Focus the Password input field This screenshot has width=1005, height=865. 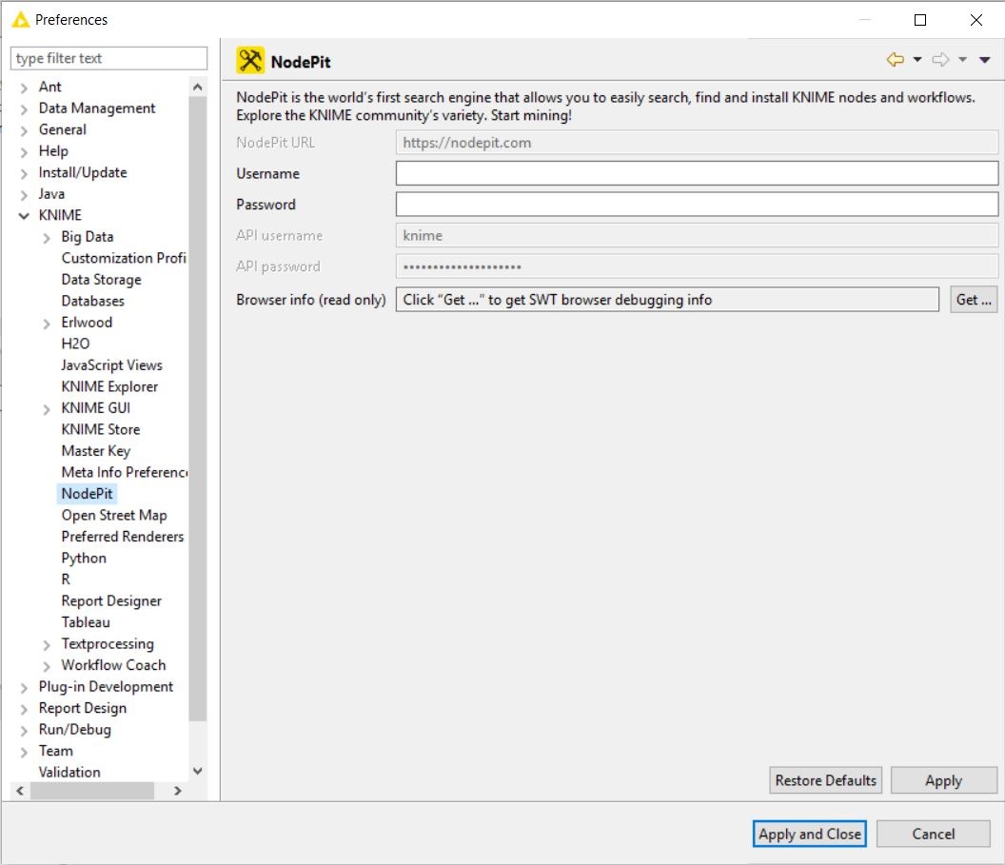pyautogui.click(x=696, y=205)
